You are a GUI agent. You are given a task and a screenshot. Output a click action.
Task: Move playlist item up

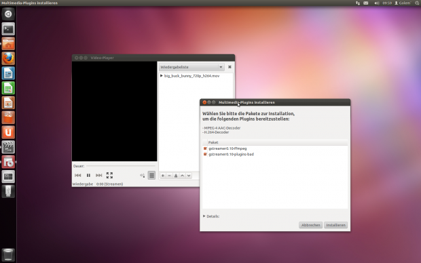point(182,176)
